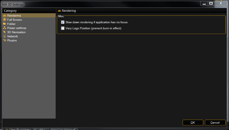The height and width of the screenshot is (130, 229).
Task: Click the 3D Navigation cursor icon
Action: coord(5,32)
